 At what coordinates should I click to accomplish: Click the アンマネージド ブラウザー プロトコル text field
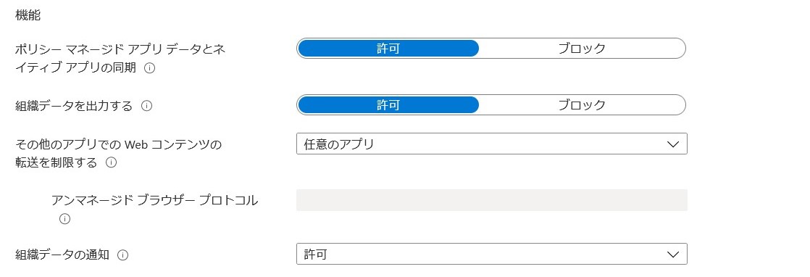pos(492,200)
